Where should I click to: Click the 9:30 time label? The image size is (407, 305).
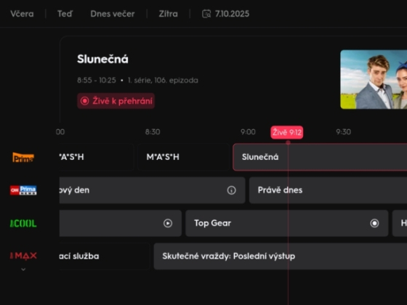tap(343, 132)
